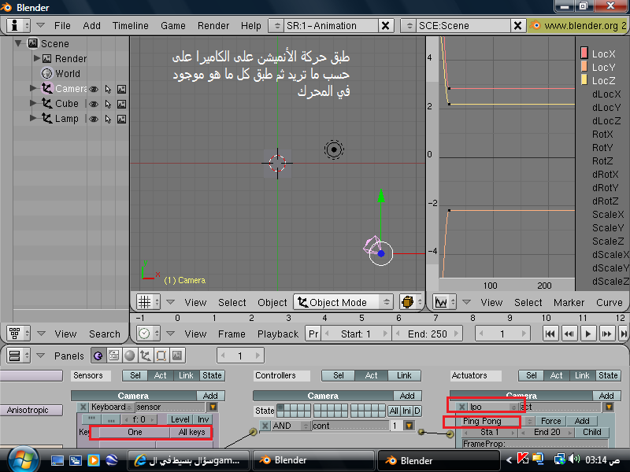Click the Anisotropic button
Image resolution: width=630 pixels, height=472 pixels.
pyautogui.click(x=31, y=410)
